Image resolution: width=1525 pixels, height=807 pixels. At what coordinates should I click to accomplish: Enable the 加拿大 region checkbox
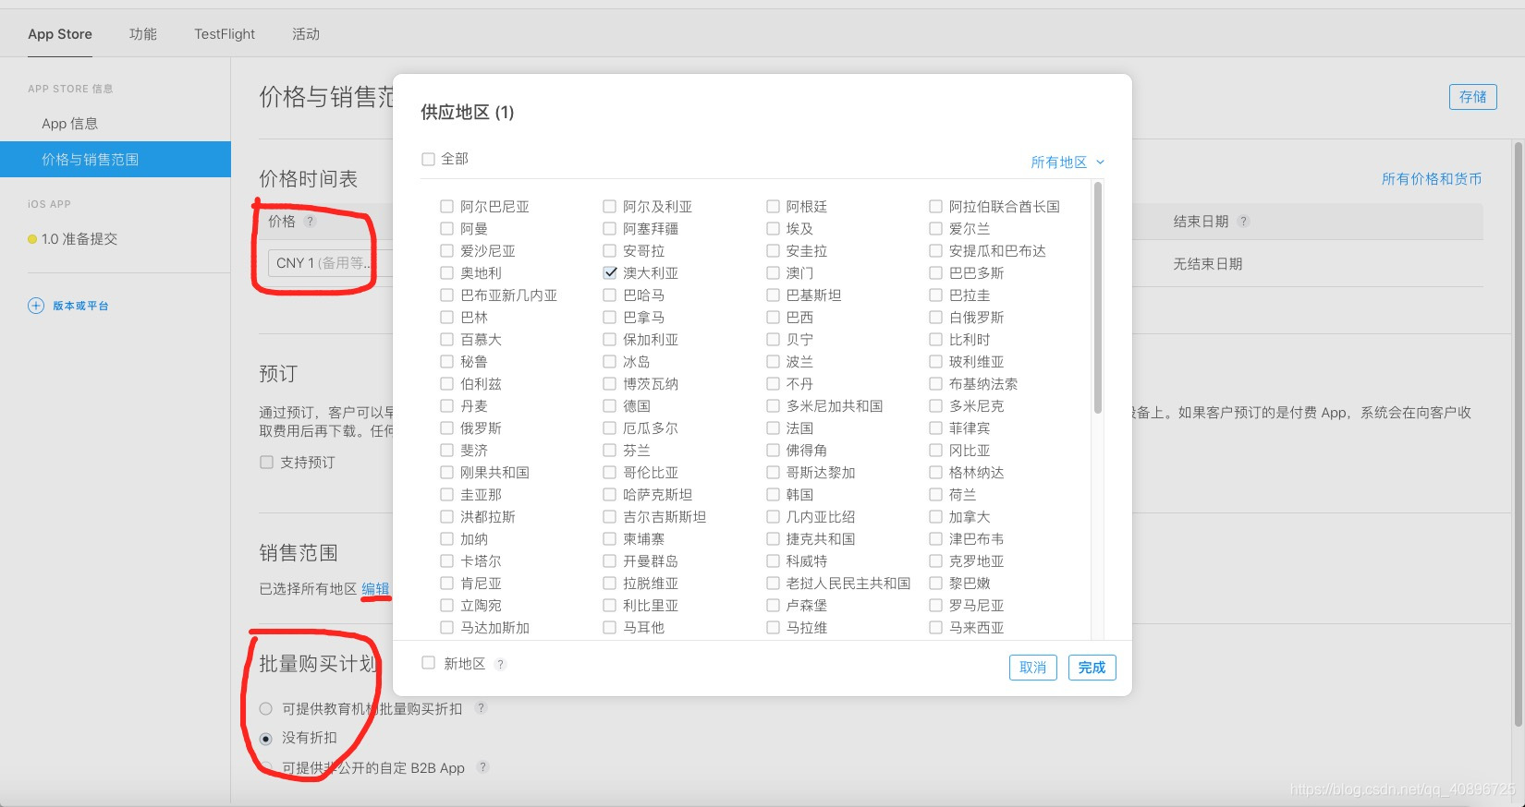tap(935, 516)
